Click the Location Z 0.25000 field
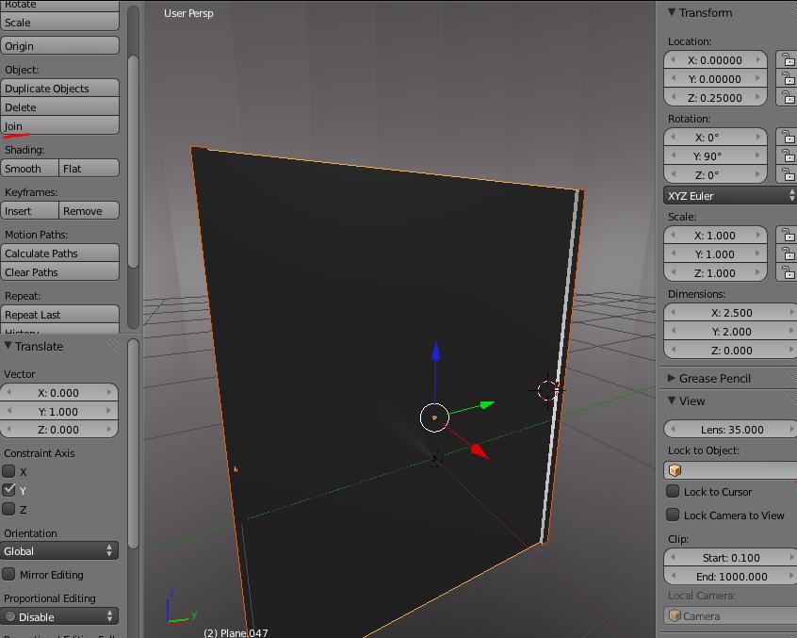 click(715, 98)
